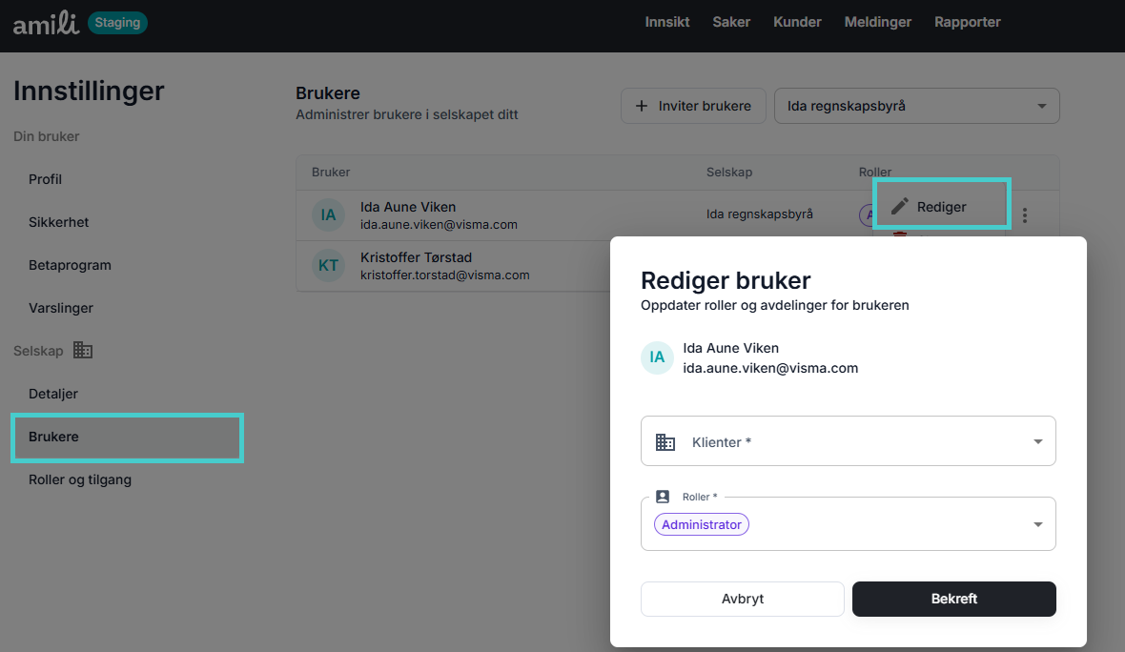Open the Ida regnskapsbyrå company dropdown
Screen dimensions: 1125x652
917,106
